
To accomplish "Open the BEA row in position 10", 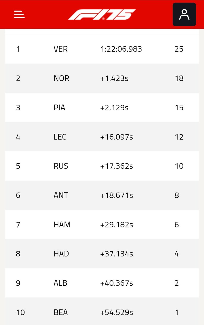I will click(x=102, y=311).
